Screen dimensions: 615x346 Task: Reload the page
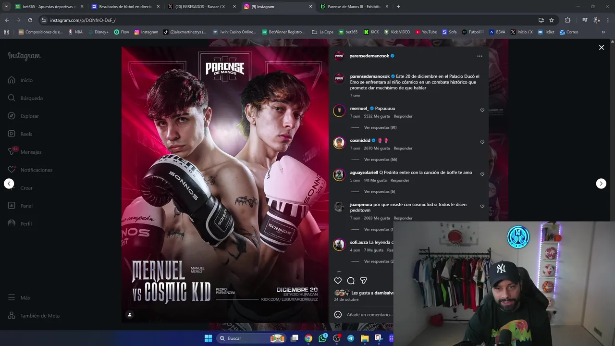(30, 20)
